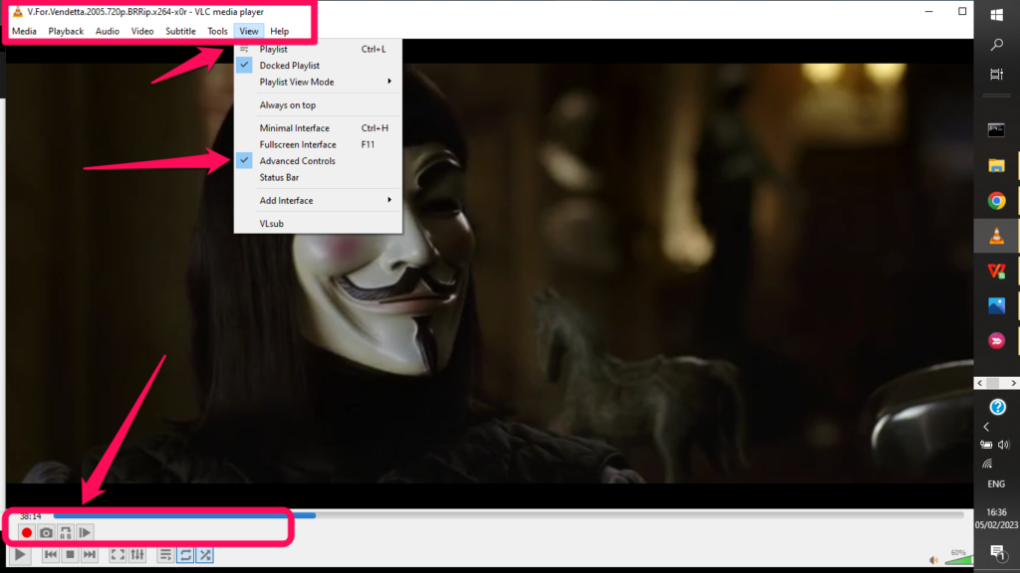Open the pink round app on taskbar

click(x=996, y=340)
